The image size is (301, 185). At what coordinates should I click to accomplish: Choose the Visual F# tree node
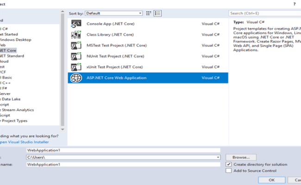tap(4, 88)
